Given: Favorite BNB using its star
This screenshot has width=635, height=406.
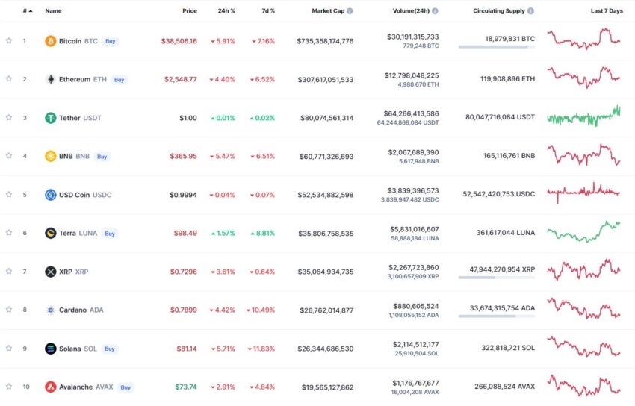Looking at the screenshot, I should (x=9, y=156).
